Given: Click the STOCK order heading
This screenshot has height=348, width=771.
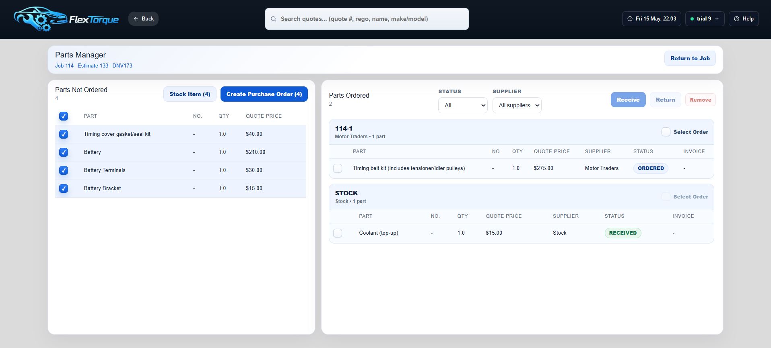Looking at the screenshot, I should [346, 193].
